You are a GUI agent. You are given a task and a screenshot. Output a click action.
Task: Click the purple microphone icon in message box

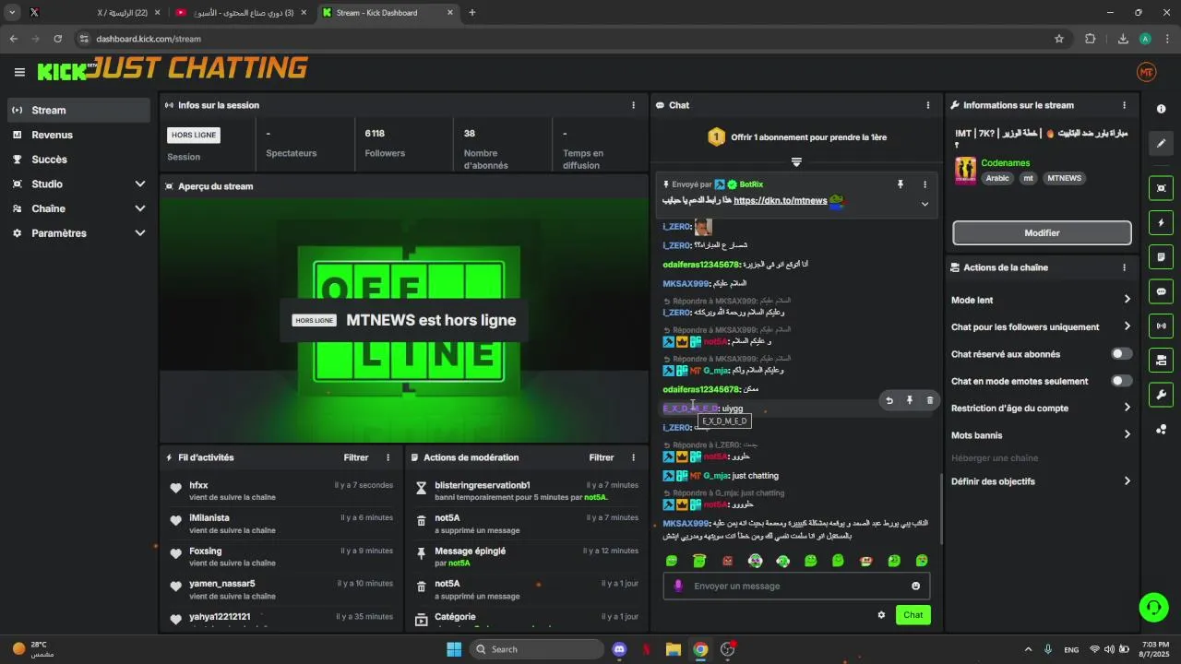(678, 586)
